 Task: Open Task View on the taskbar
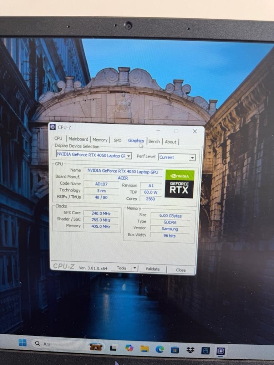click(113, 348)
